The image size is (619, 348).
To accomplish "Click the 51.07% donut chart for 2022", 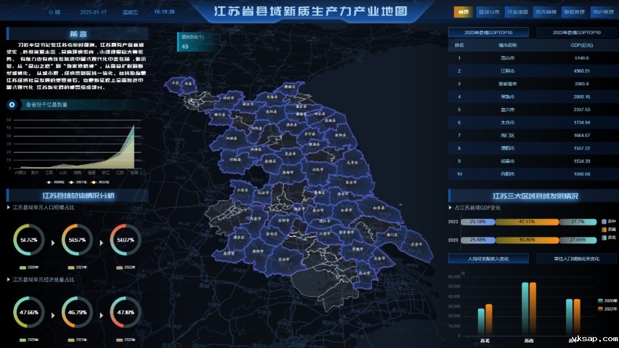I will click(x=125, y=239).
